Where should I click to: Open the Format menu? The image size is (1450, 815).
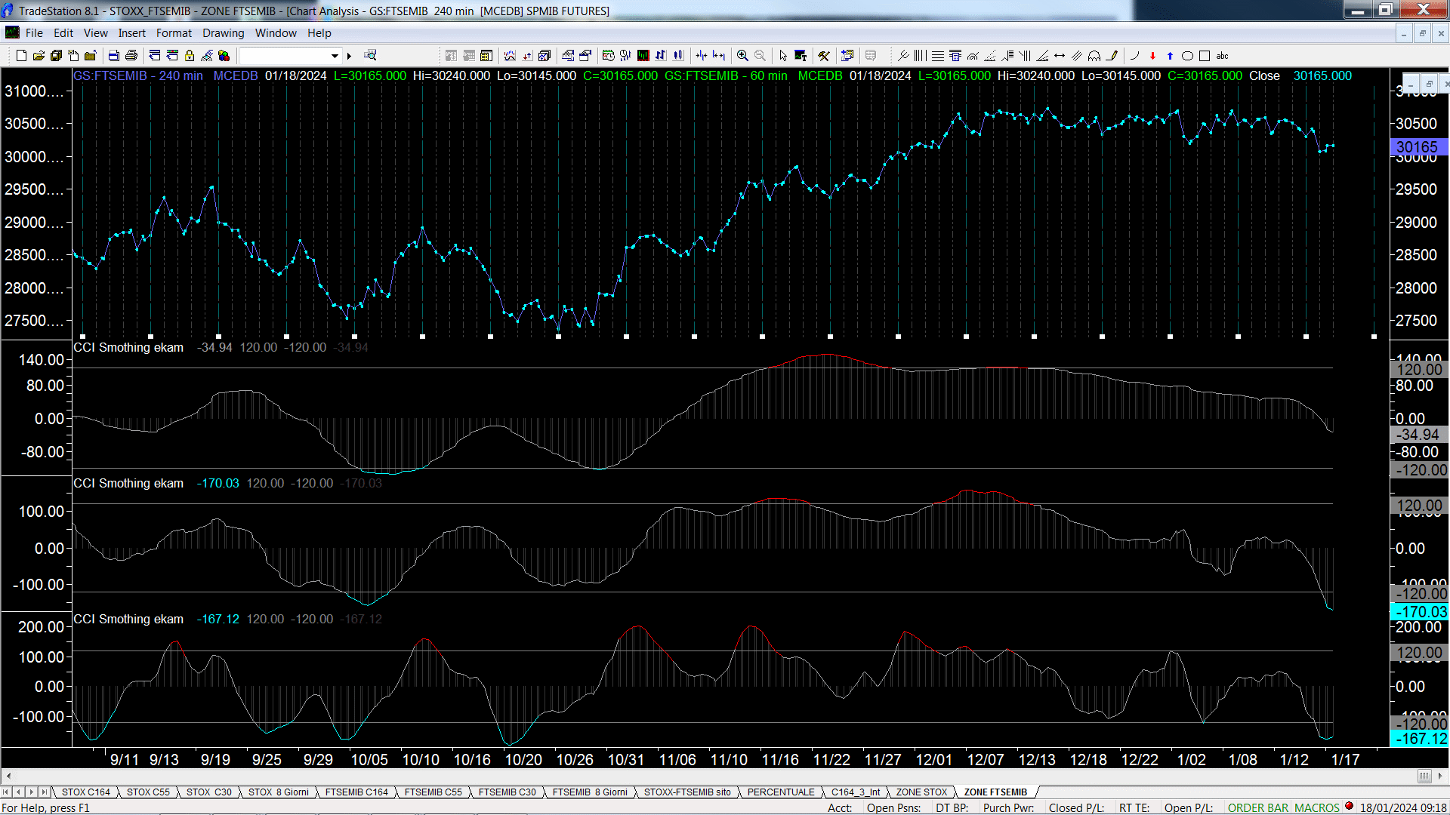[x=174, y=33]
